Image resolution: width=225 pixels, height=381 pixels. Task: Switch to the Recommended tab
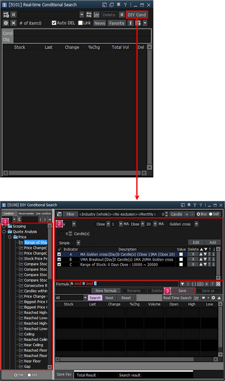(x=26, y=213)
